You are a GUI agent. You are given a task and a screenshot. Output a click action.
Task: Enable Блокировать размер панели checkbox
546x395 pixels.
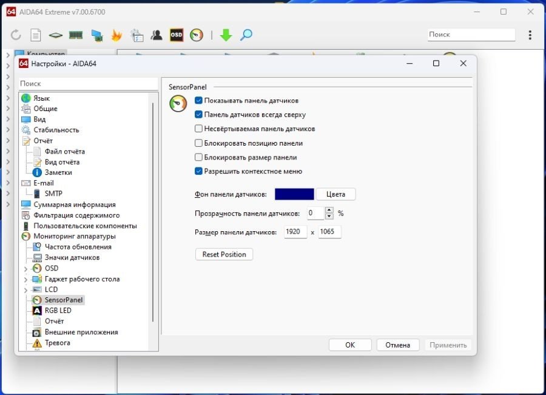coord(198,157)
